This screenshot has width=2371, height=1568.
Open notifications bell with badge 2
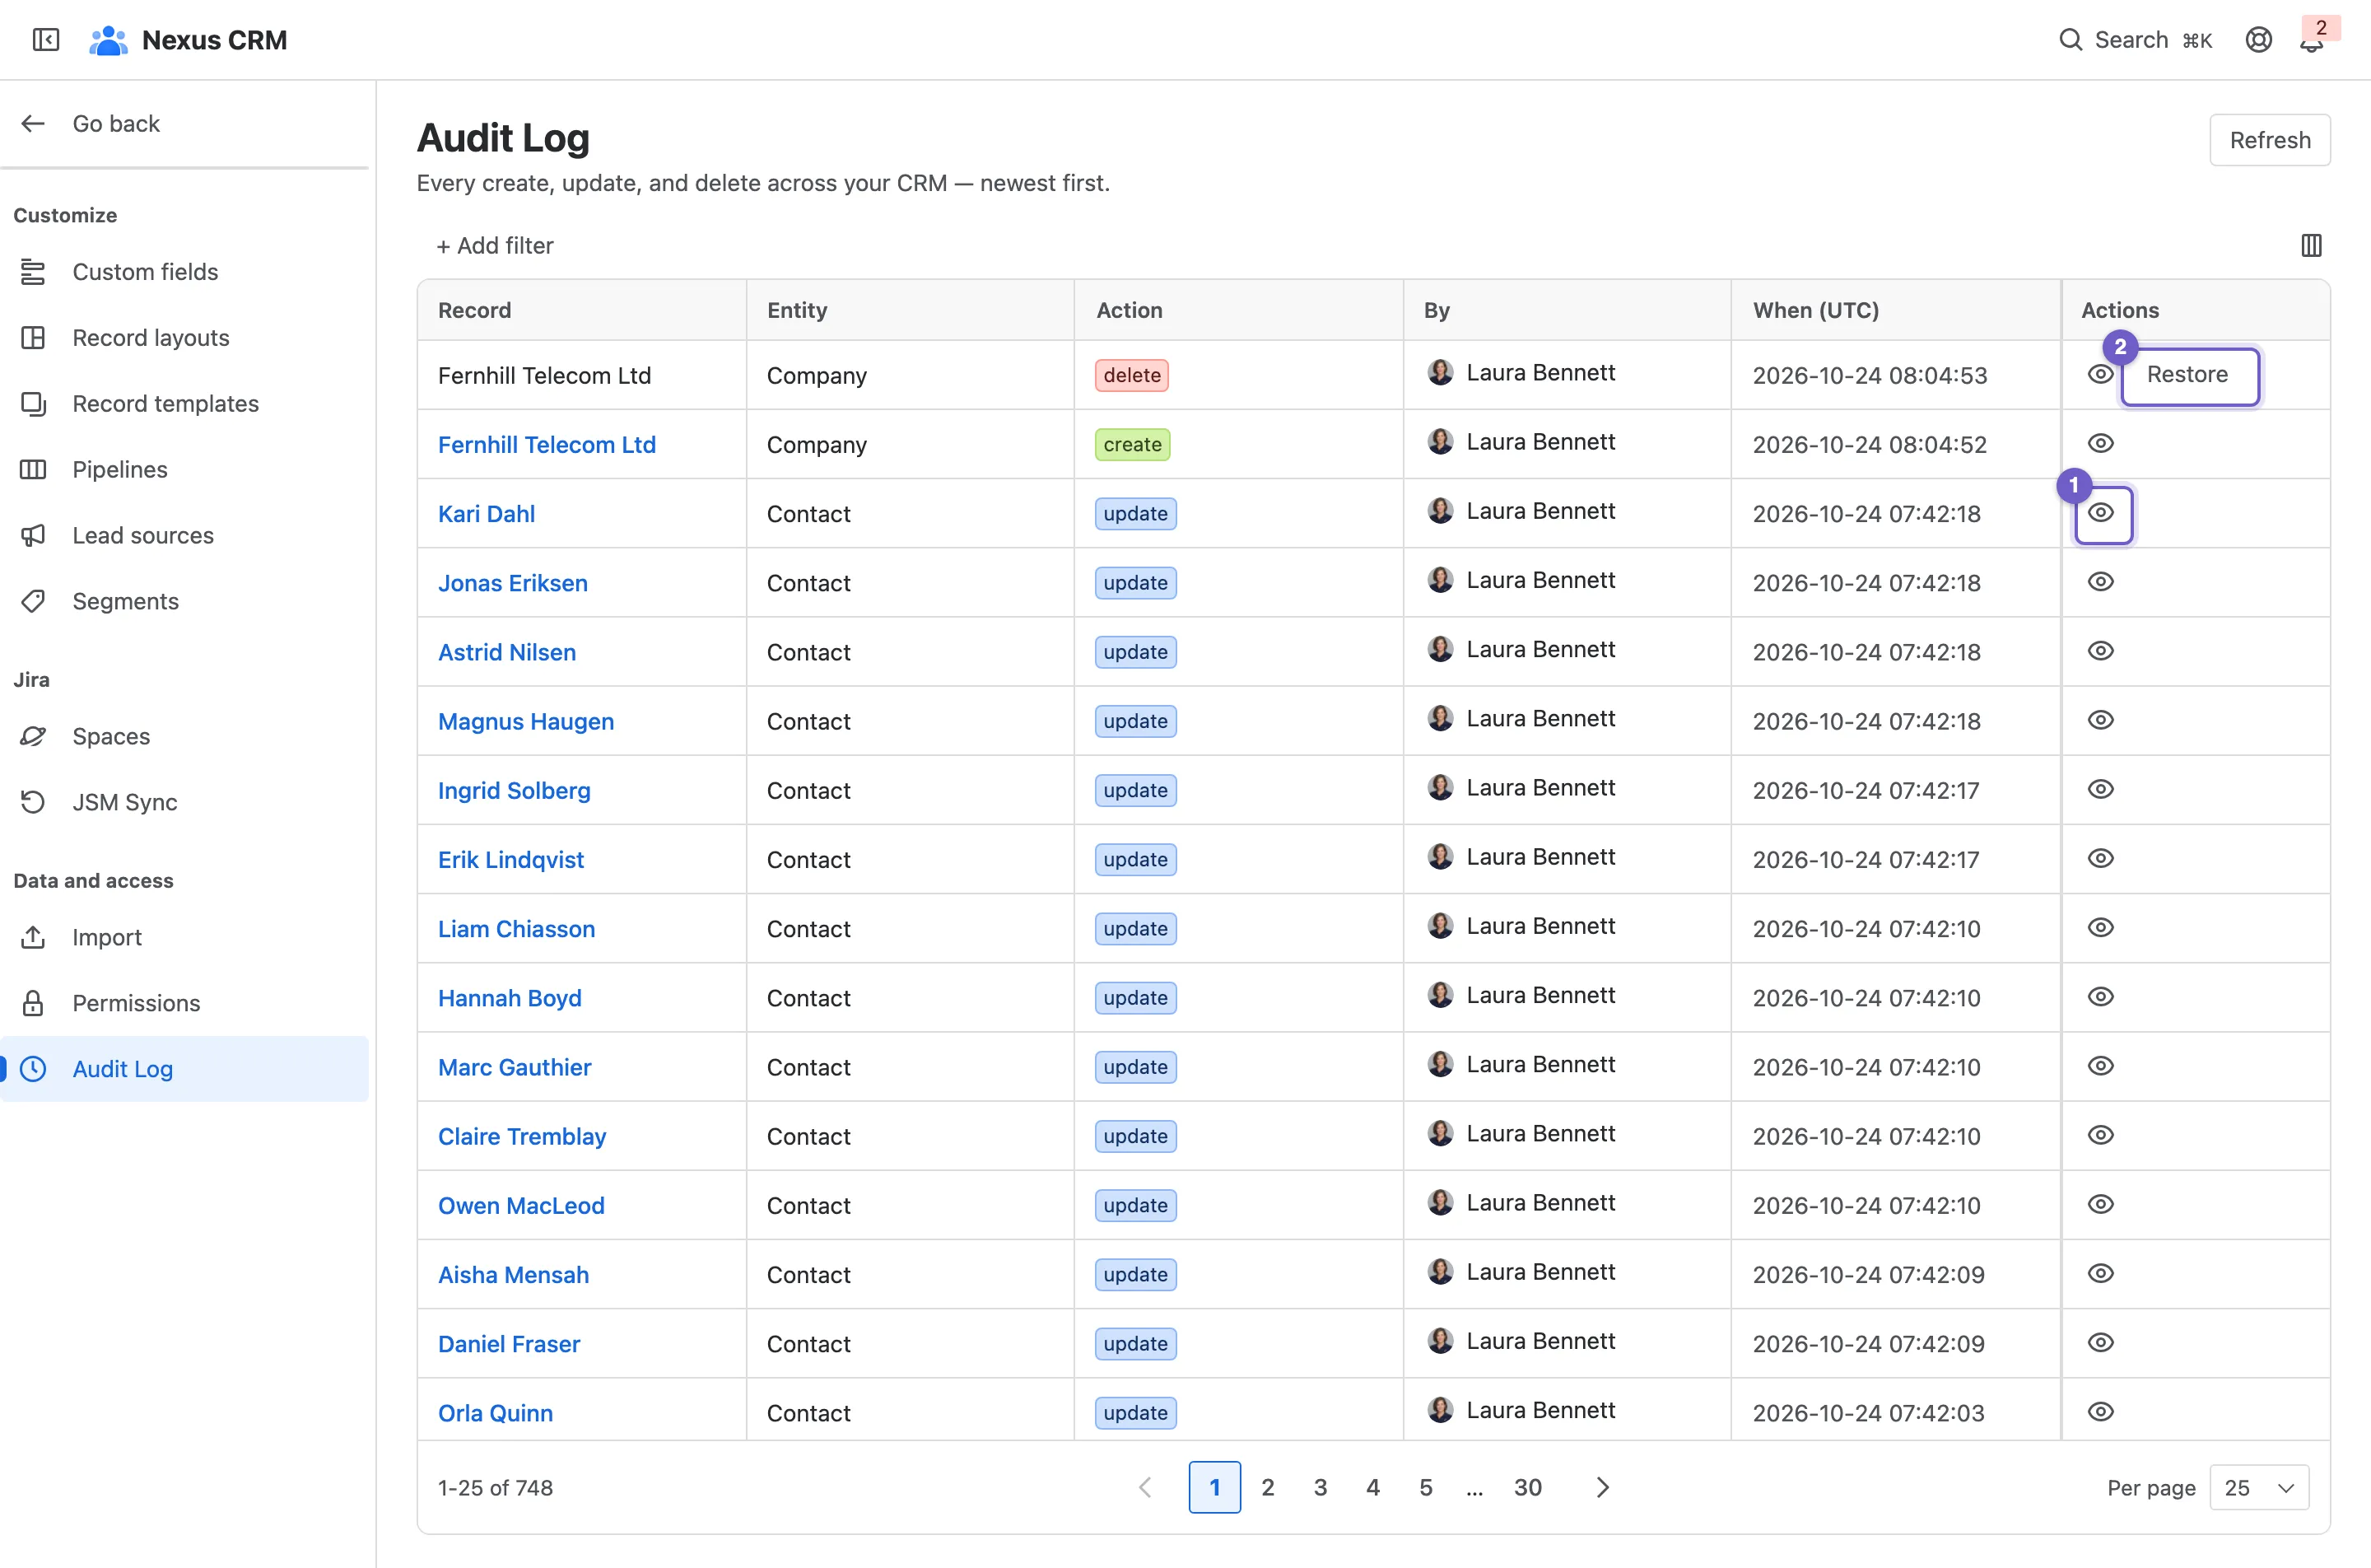click(2311, 40)
